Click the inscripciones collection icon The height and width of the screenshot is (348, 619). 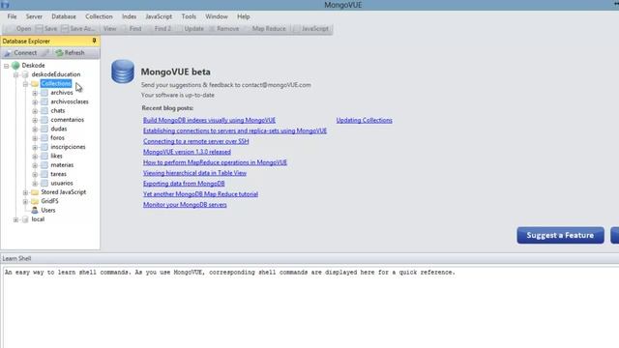(x=44, y=147)
